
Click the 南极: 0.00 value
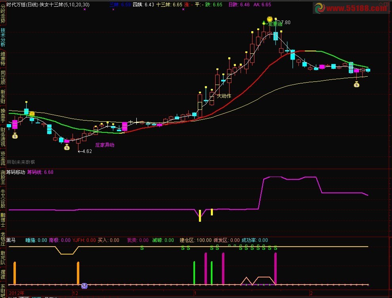tap(60, 240)
